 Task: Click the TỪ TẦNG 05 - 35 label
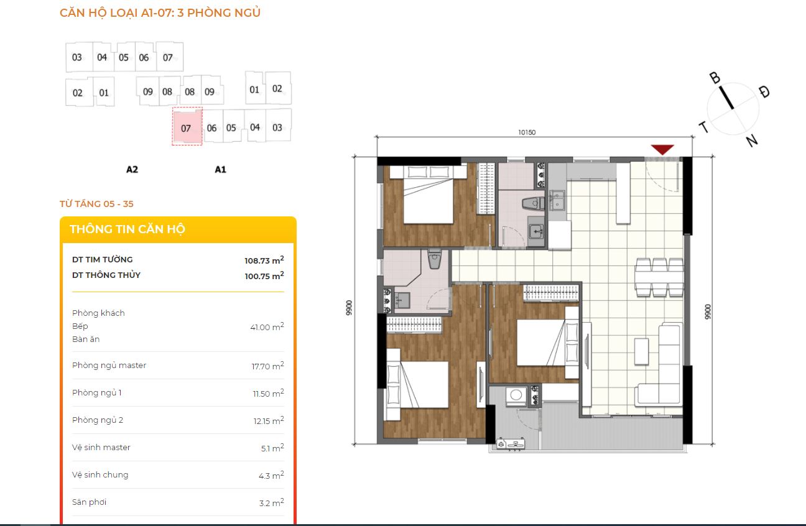click(x=96, y=204)
